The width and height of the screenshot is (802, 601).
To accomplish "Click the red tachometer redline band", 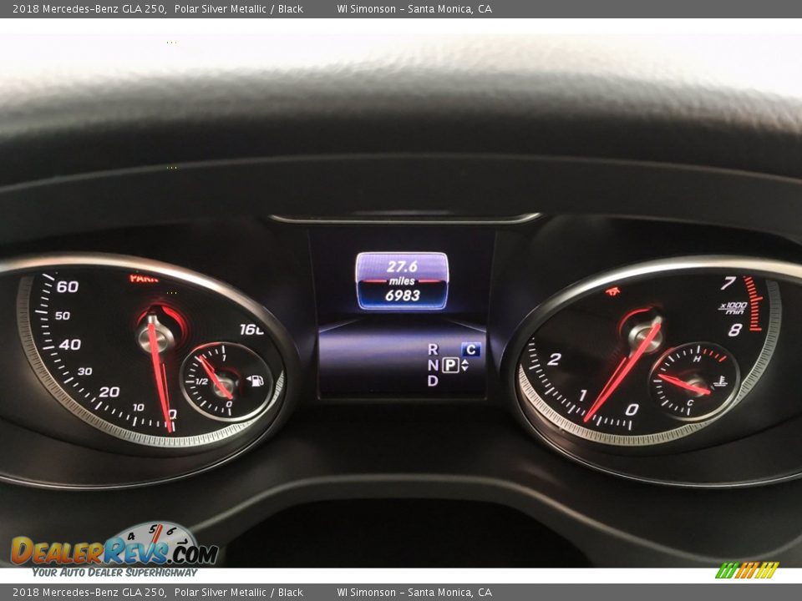I will [x=753, y=304].
